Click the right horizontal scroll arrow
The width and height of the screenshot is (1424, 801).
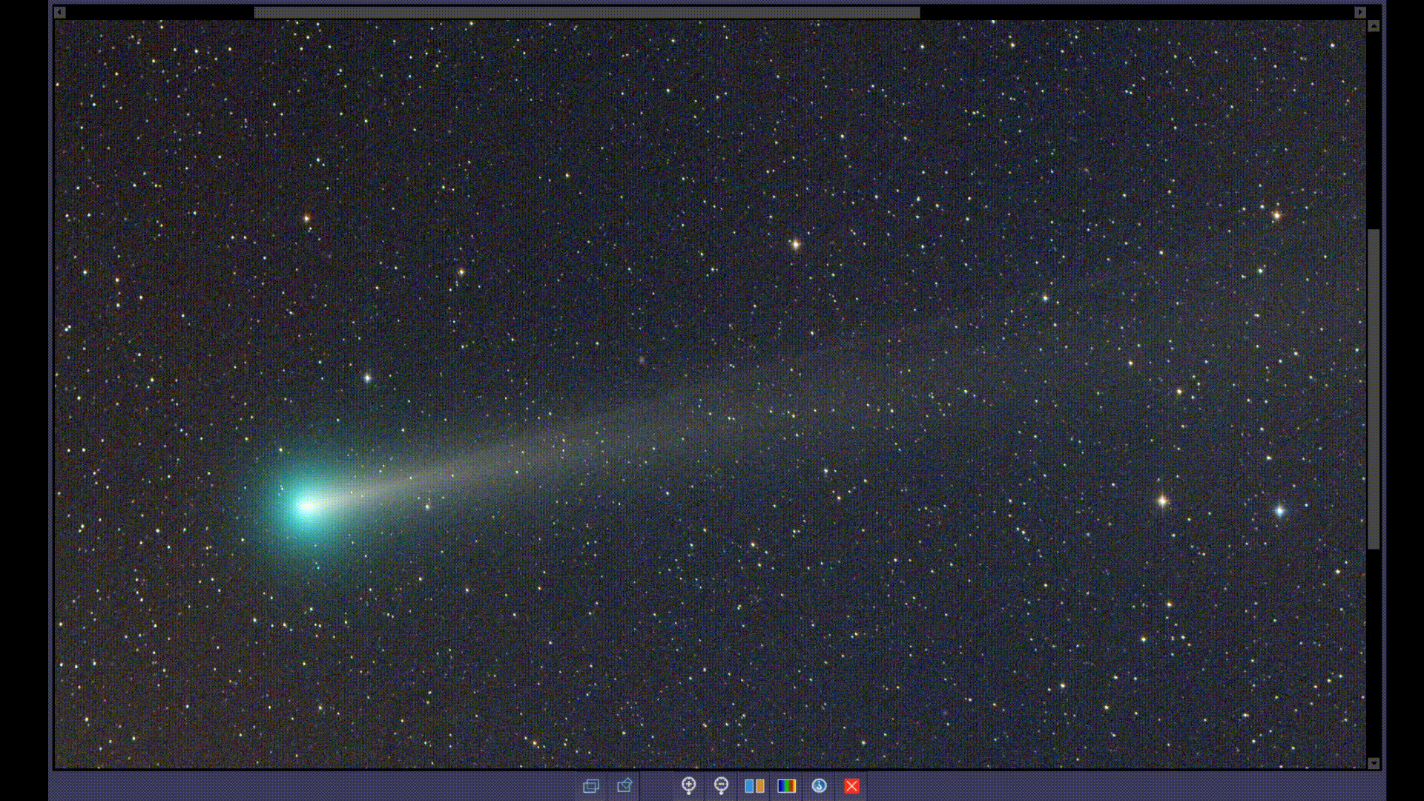click(x=1359, y=12)
